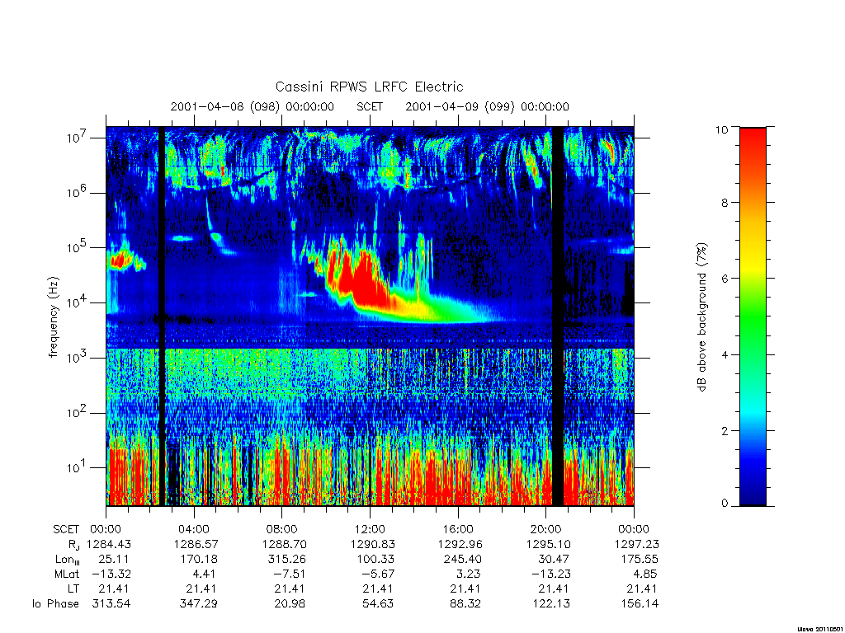The height and width of the screenshot is (633, 845).
Task: Click the dB gradient color bar
Action: click(753, 316)
